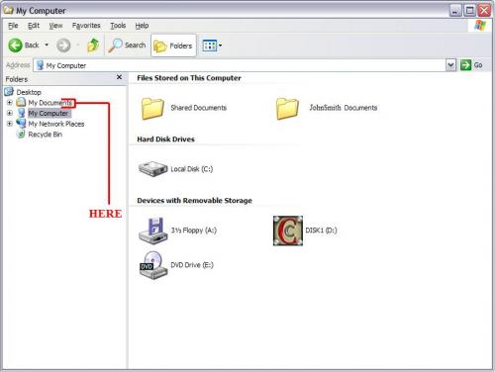
Task: Select the JohnSmith Documents folder
Action: [327, 108]
